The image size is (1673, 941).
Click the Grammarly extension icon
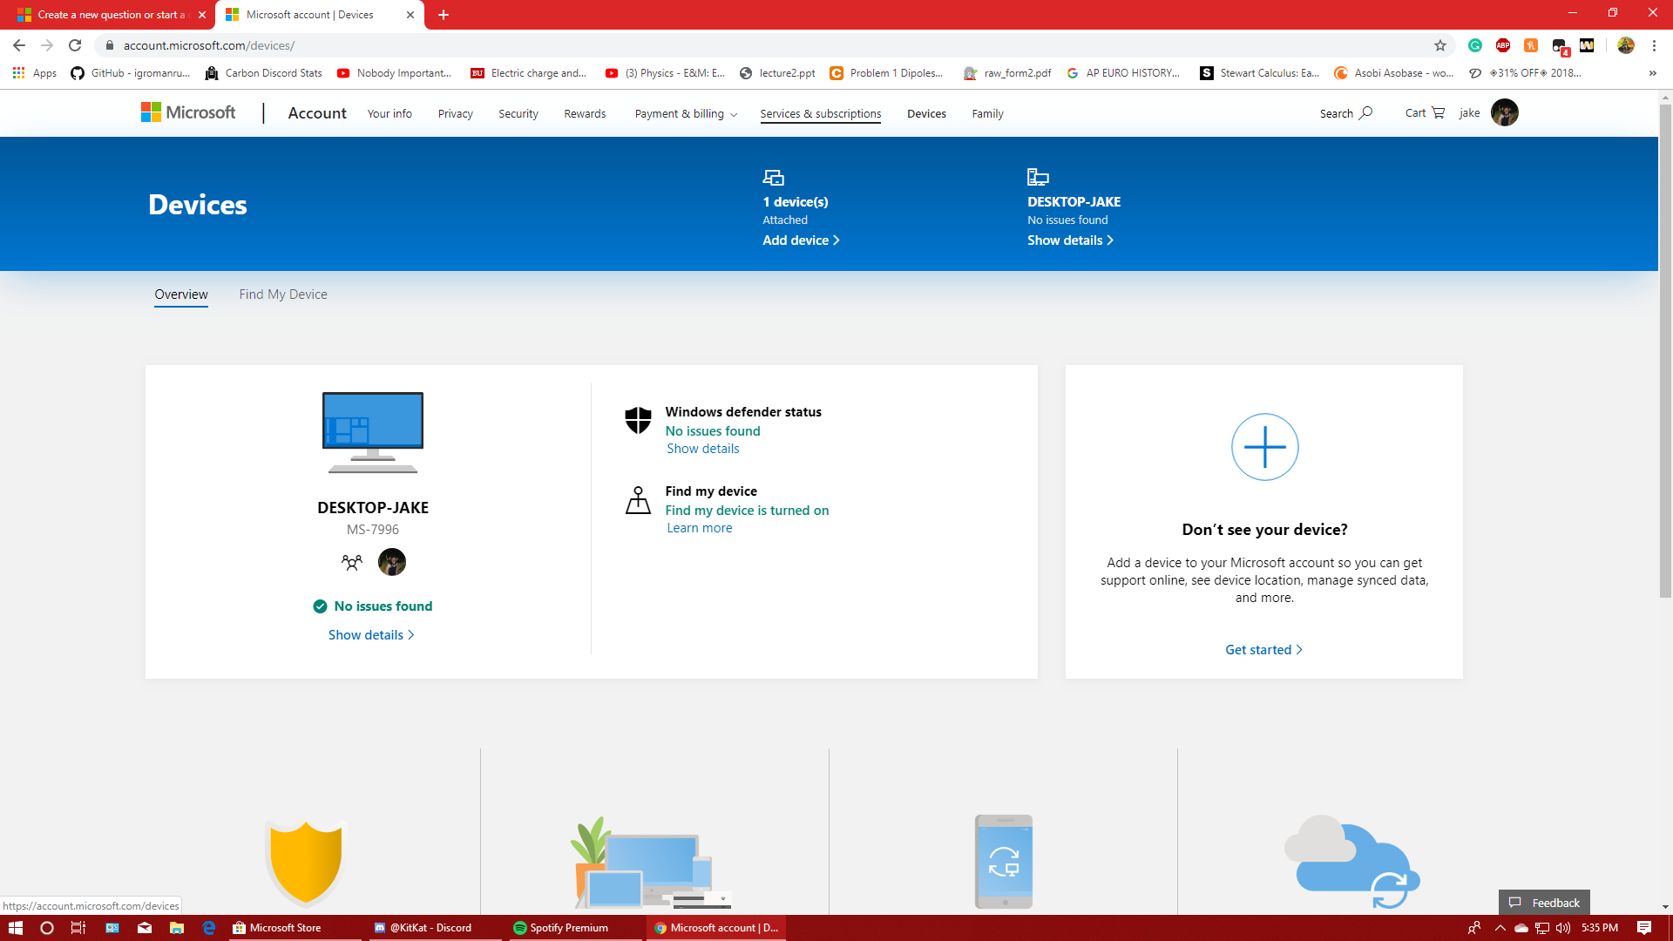click(x=1475, y=45)
